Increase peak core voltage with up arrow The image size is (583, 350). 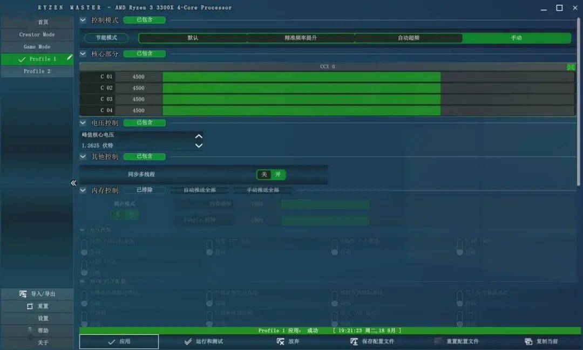[199, 136]
